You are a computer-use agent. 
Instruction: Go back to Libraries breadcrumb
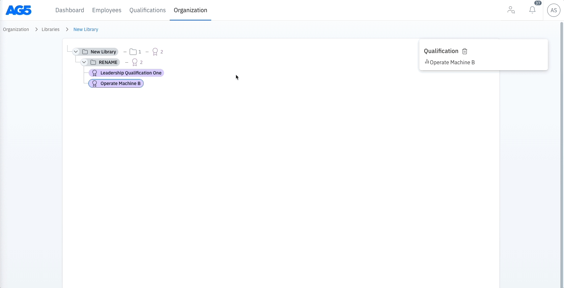tap(50, 29)
